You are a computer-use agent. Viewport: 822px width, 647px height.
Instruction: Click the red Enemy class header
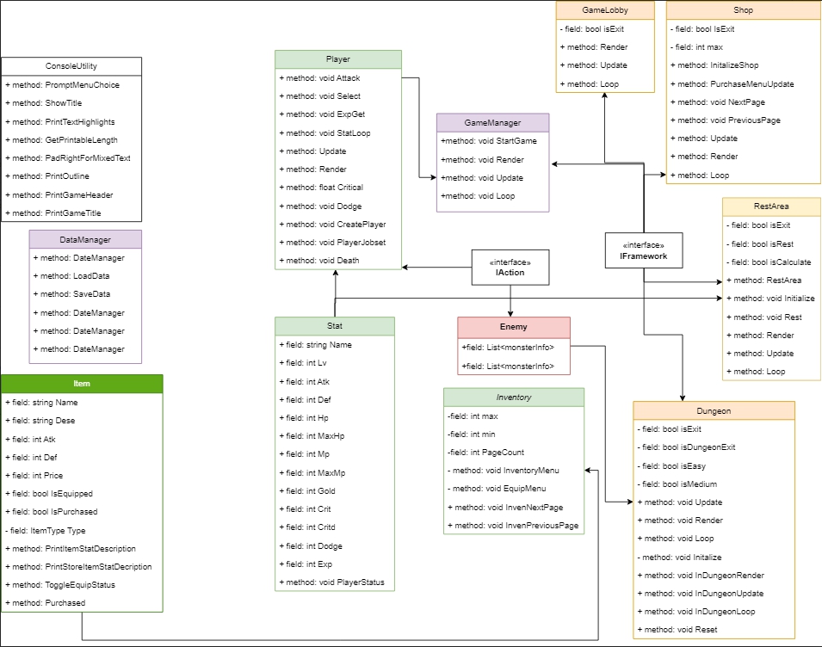click(x=514, y=327)
